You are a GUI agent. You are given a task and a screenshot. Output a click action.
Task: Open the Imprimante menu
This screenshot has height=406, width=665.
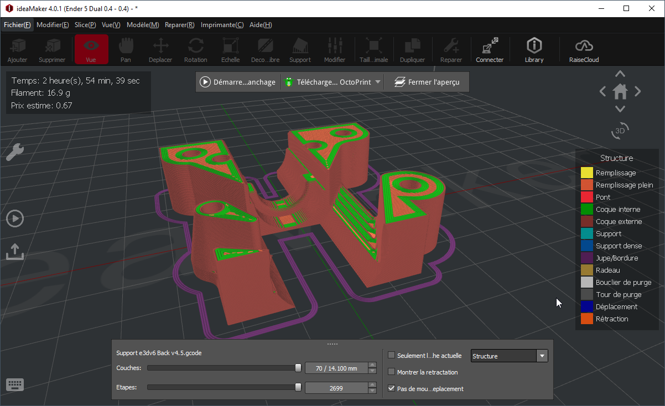(222, 25)
